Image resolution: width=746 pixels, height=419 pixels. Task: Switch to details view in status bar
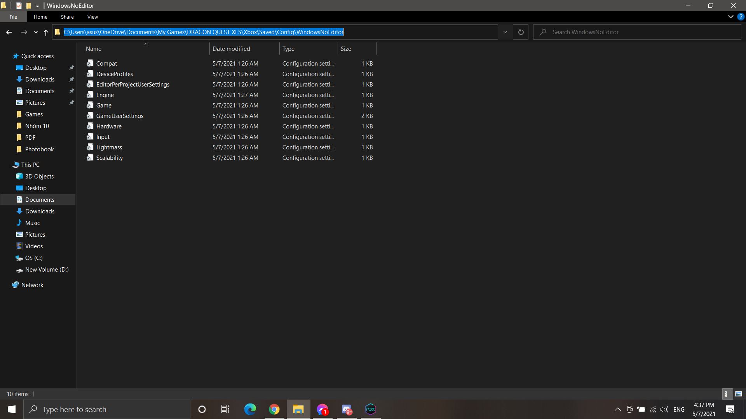[x=727, y=394]
